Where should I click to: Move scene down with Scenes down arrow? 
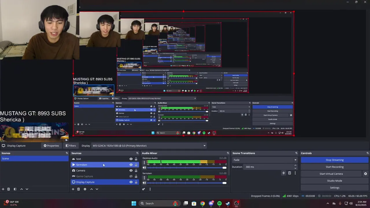click(x=27, y=189)
